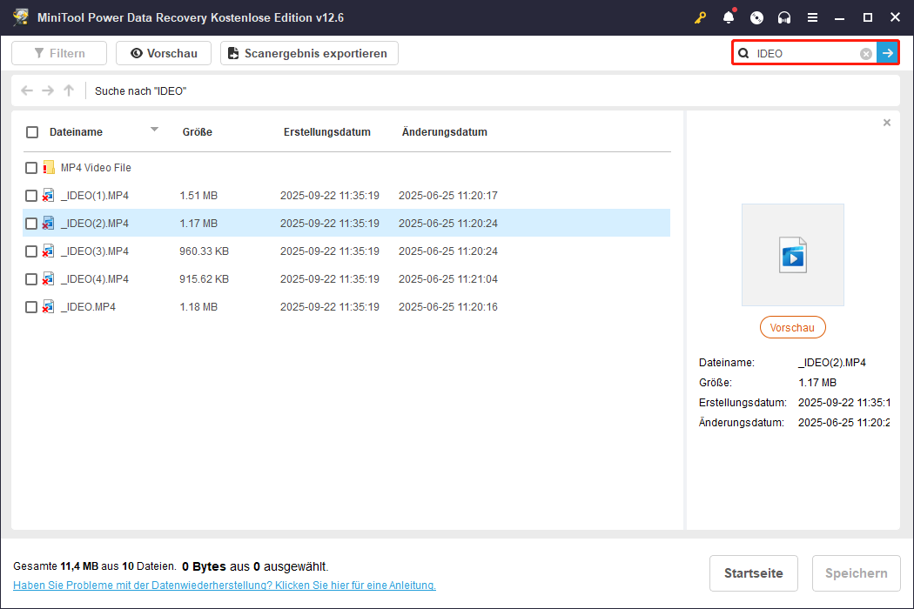Click the Scanergebnis exportieren button
Screen dimensions: 914x609
pos(309,53)
